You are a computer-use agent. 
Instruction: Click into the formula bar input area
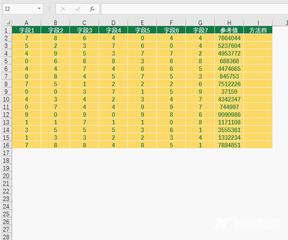click(193, 9)
